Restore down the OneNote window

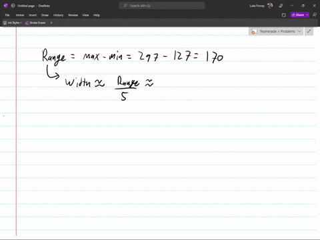coord(303,6)
